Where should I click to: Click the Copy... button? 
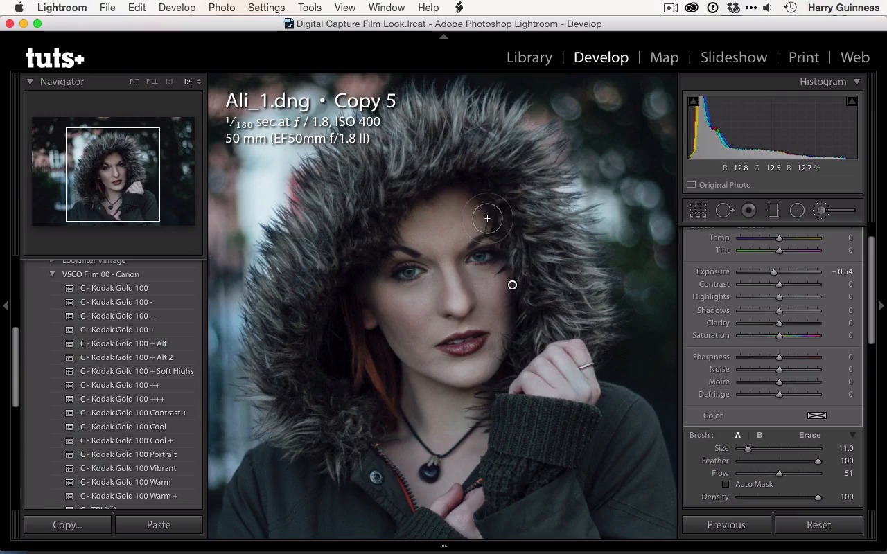67,525
